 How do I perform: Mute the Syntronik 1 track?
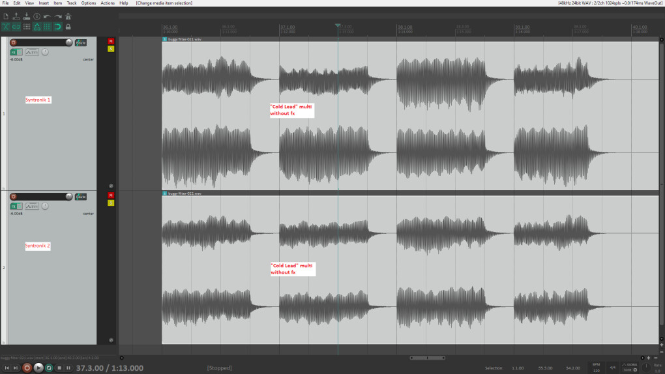[111, 41]
